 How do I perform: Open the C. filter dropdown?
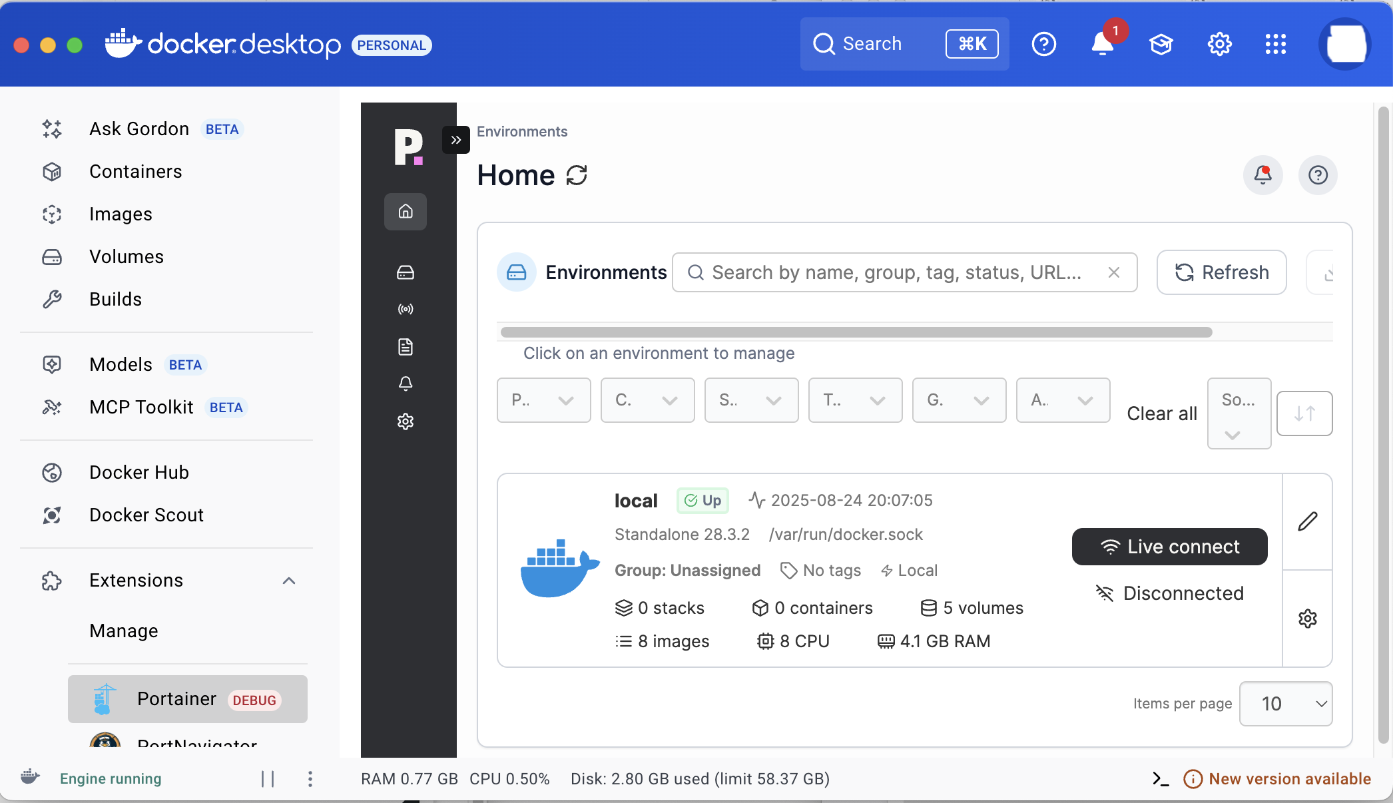(x=648, y=400)
